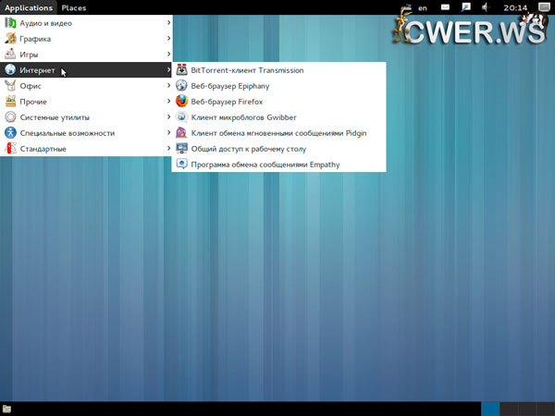This screenshot has width=555, height=416.
Task: Launch the Pidgin instant messenger
Action: click(277, 133)
